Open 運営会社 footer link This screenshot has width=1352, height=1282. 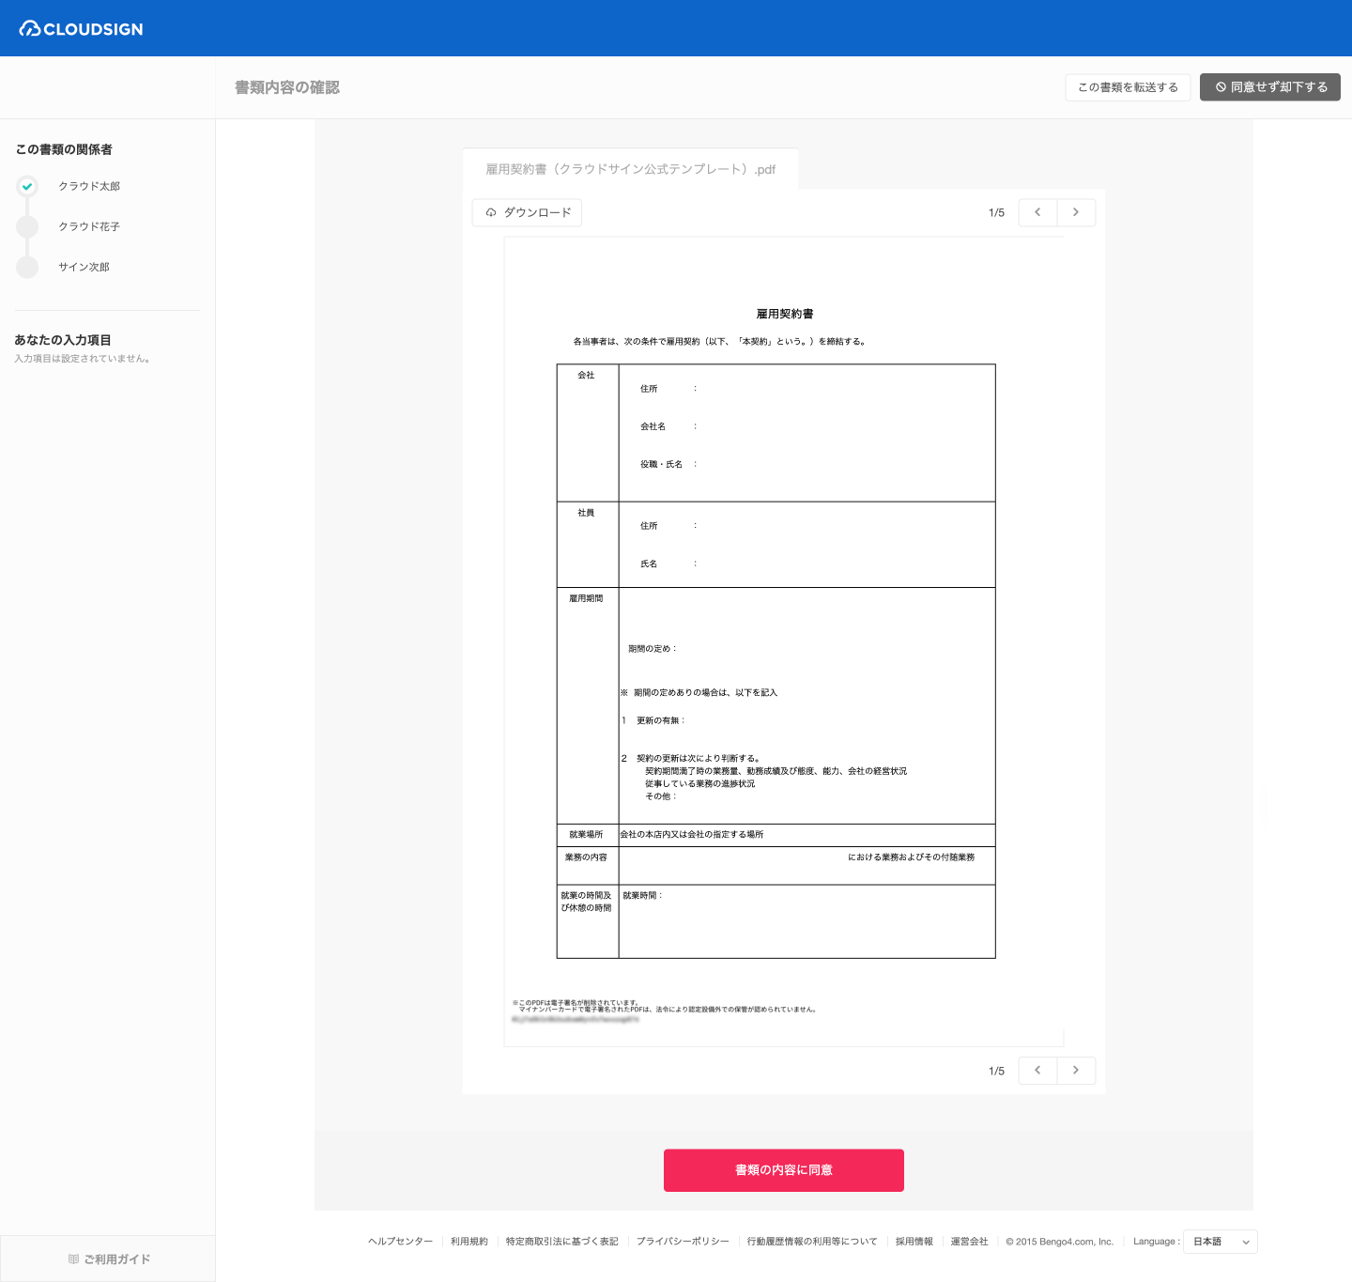(x=970, y=1242)
